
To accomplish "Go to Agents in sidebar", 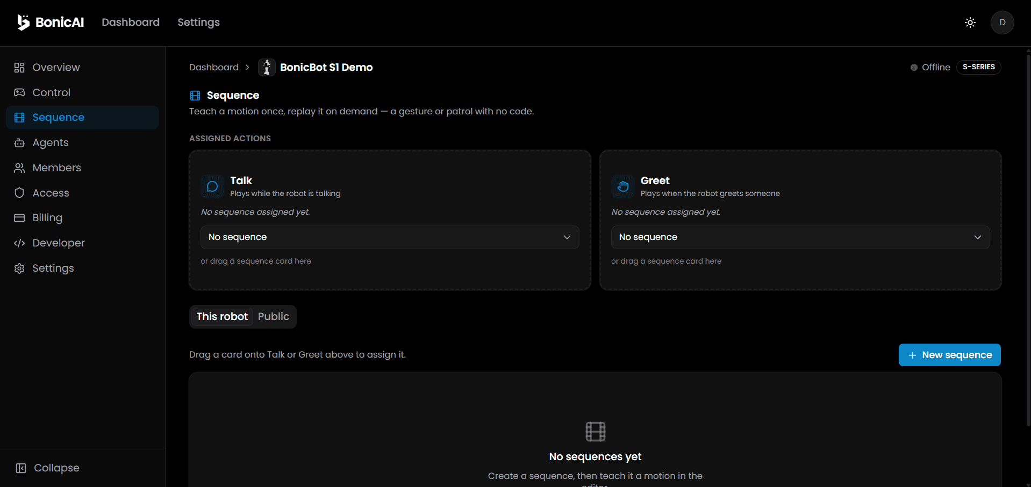I will (x=82, y=143).
